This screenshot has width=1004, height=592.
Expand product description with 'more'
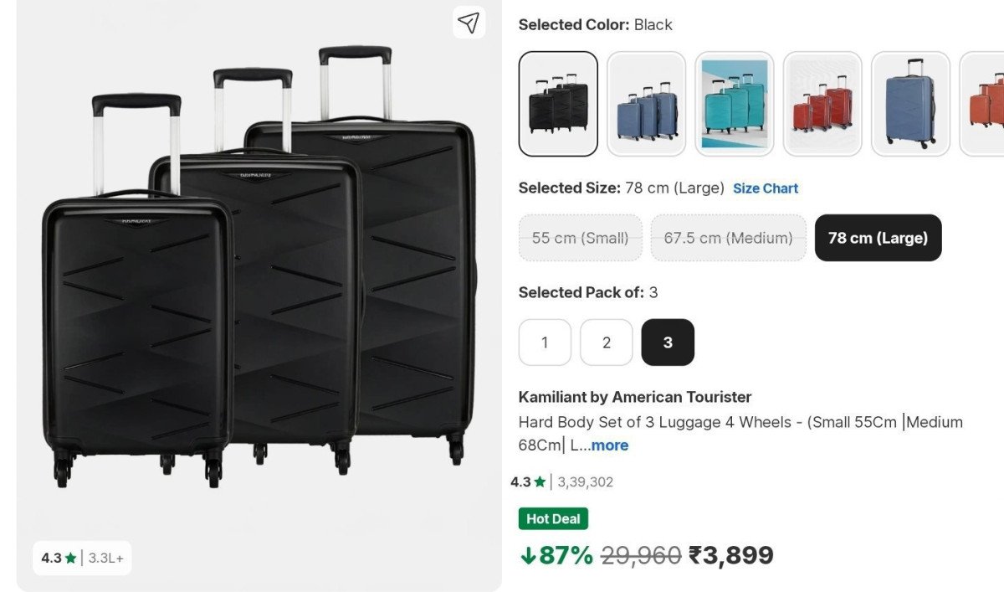coord(610,445)
